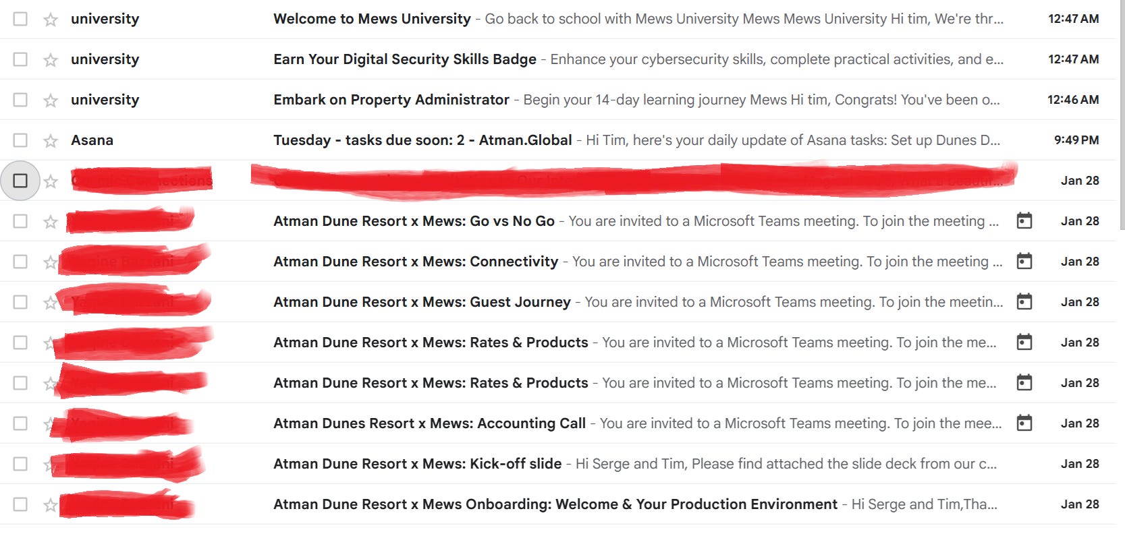Select checkbox for Go vs No Go email
This screenshot has width=1125, height=534.
(x=20, y=221)
